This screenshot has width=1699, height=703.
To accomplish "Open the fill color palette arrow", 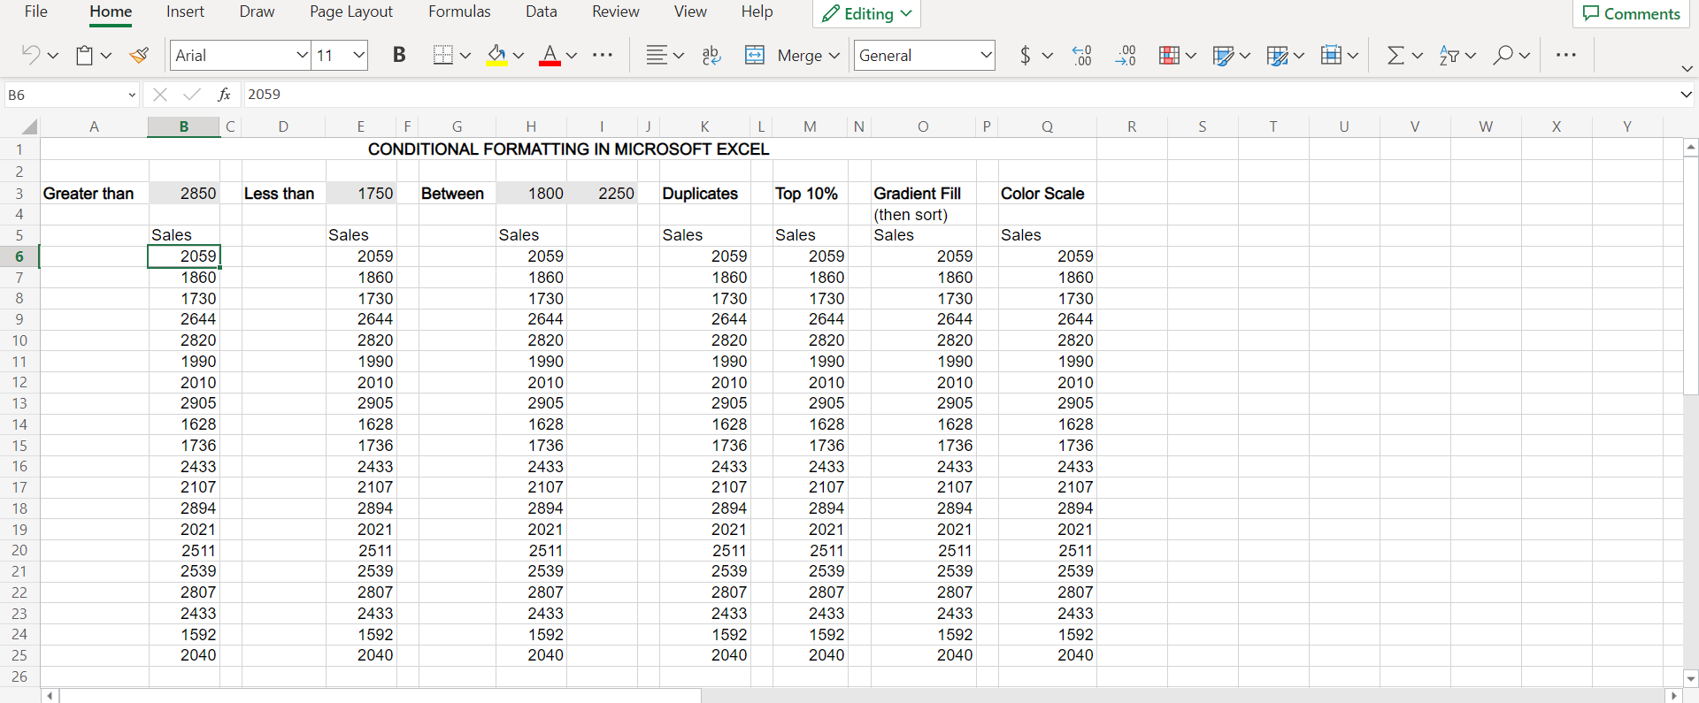I will click(x=519, y=56).
